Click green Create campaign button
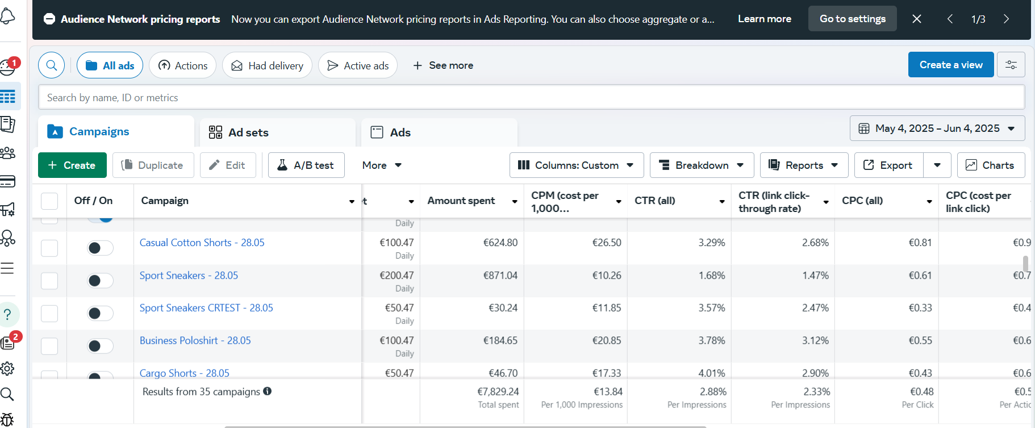This screenshot has height=428, width=1035. [x=72, y=165]
